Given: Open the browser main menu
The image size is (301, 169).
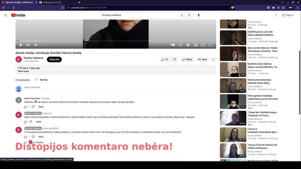Looking at the screenshot, I should (298, 8).
